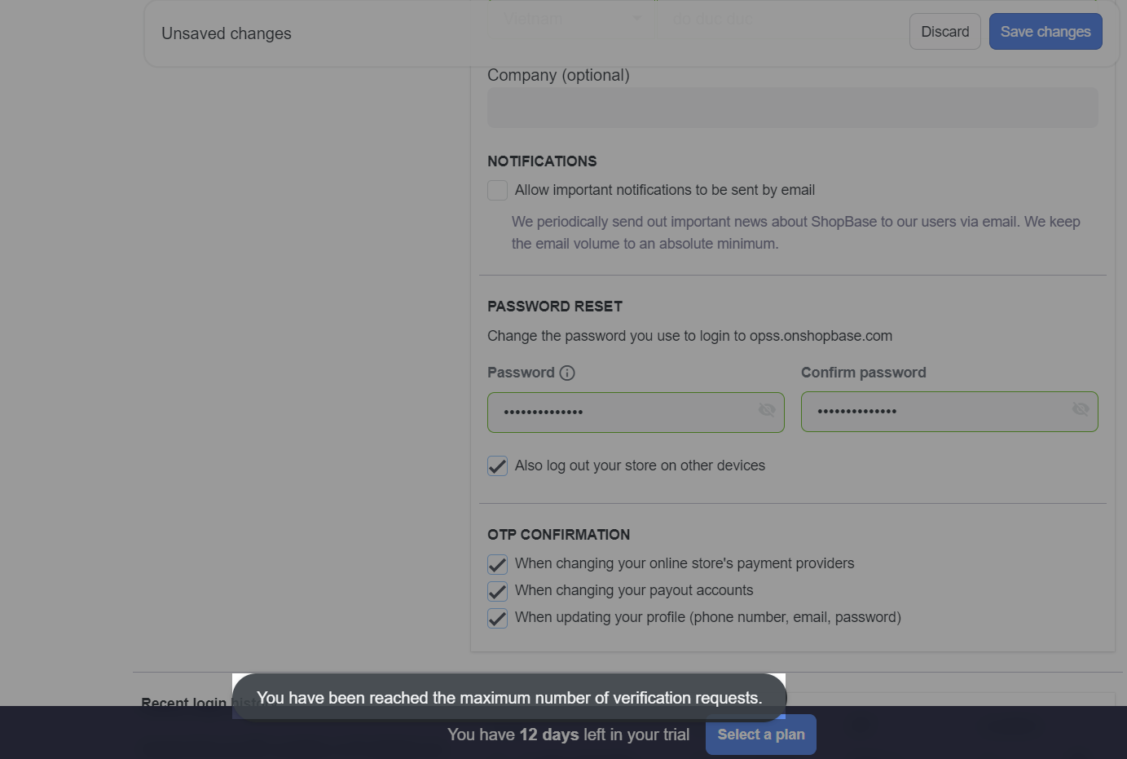1127x759 pixels.
Task: Save changes to the profile
Action: click(1046, 32)
